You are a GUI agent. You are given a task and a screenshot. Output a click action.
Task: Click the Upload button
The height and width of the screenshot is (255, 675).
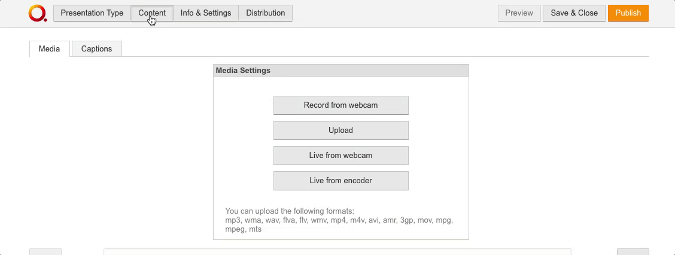click(x=340, y=130)
